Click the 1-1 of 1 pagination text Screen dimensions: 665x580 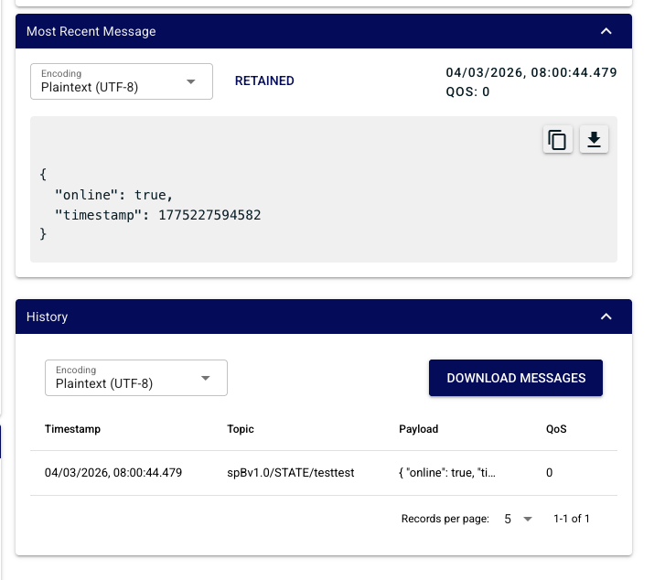tap(572, 519)
